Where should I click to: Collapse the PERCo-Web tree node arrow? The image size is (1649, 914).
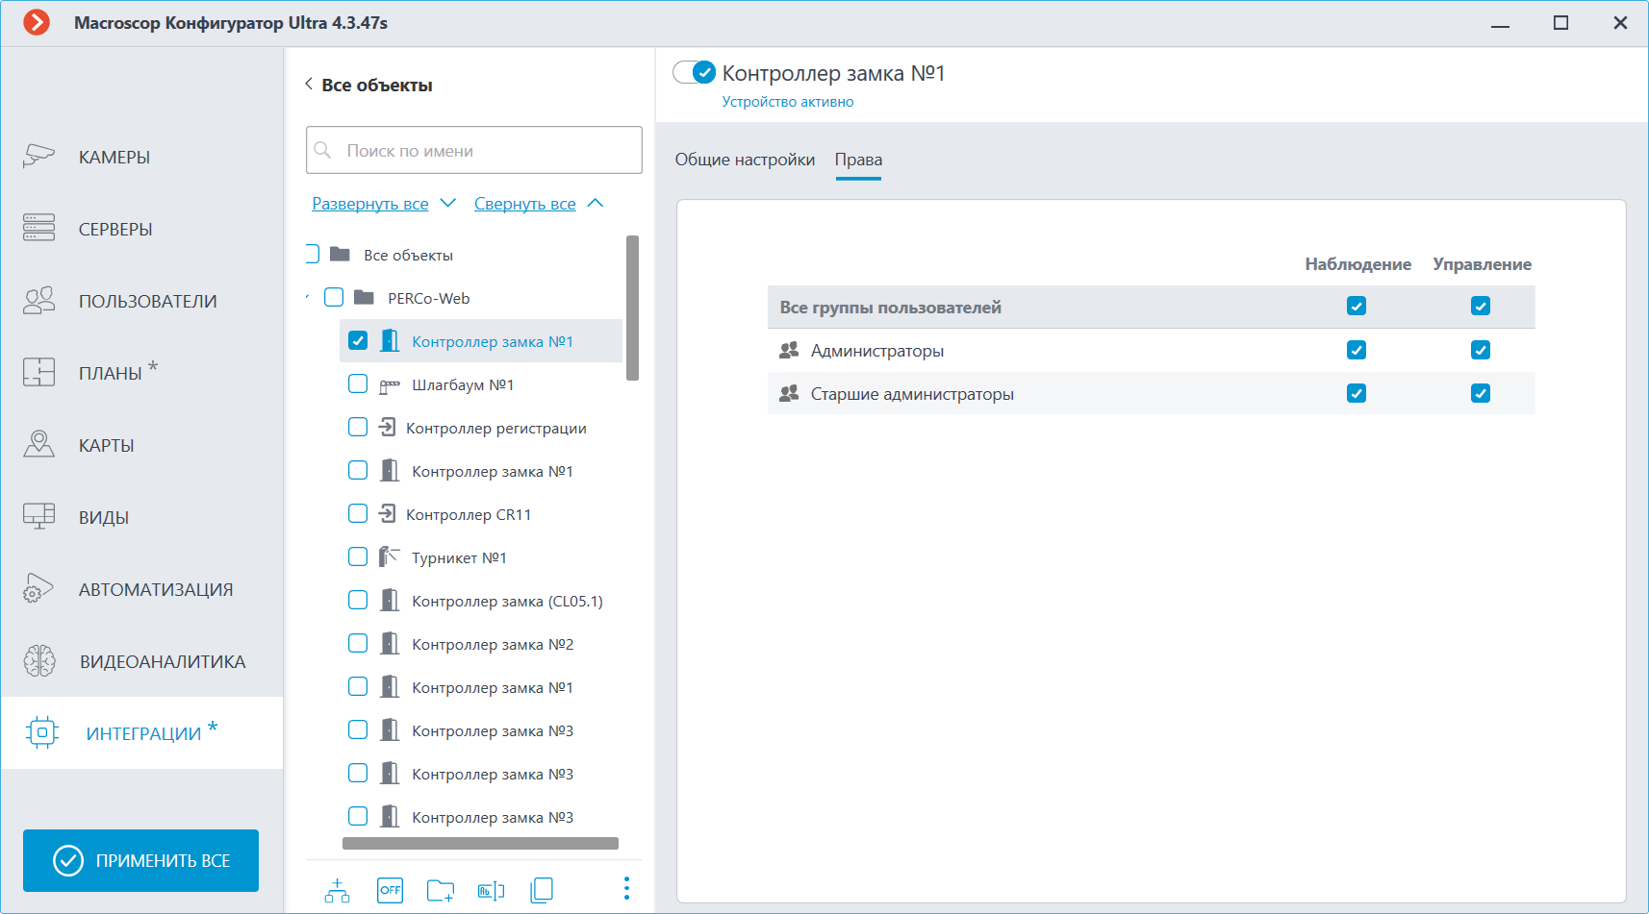tap(308, 297)
